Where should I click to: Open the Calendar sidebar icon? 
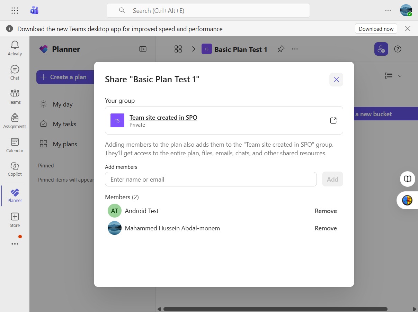pyautogui.click(x=15, y=145)
